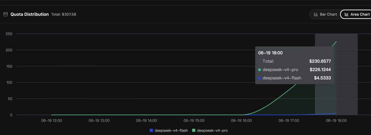Click the 06-19 18:00 axis label
This screenshot has width=371, height=135.
tap(336, 120)
